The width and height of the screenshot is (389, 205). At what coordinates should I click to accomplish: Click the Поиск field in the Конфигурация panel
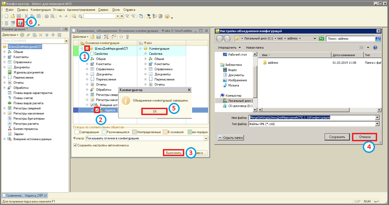click(x=33, y=41)
